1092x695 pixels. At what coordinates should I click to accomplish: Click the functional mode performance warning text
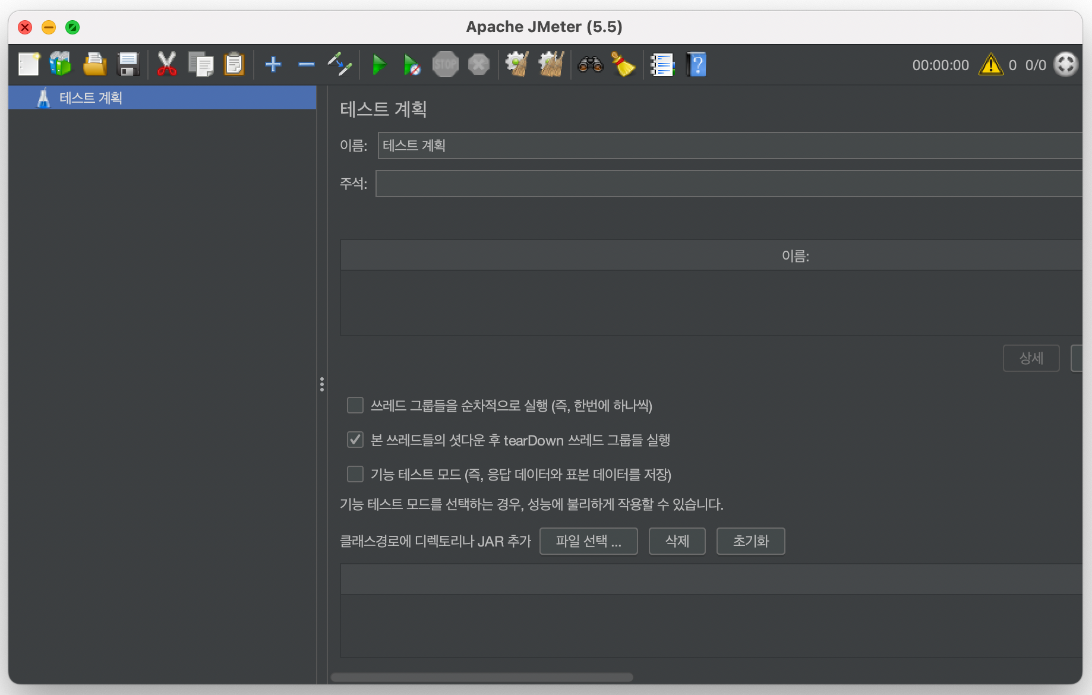pos(531,504)
